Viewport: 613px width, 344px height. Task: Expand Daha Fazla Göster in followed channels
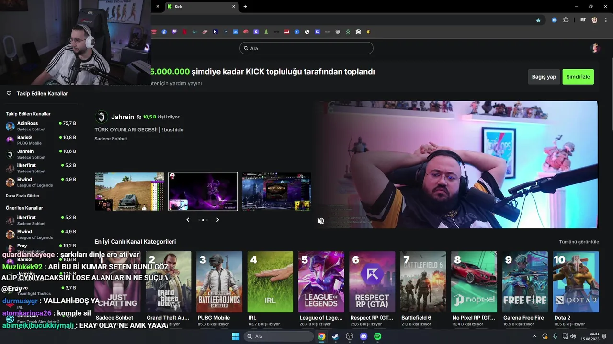coord(23,196)
